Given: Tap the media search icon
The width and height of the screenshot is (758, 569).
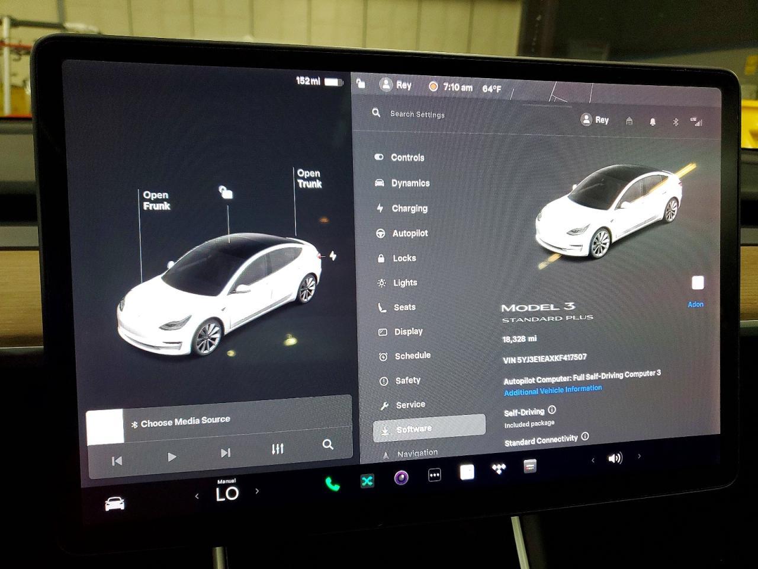Looking at the screenshot, I should (x=327, y=444).
